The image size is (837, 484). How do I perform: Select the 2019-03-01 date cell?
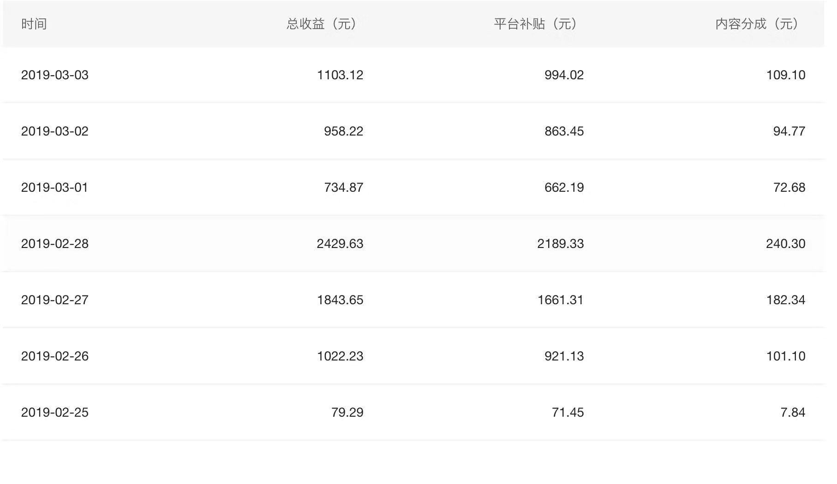[x=54, y=188]
